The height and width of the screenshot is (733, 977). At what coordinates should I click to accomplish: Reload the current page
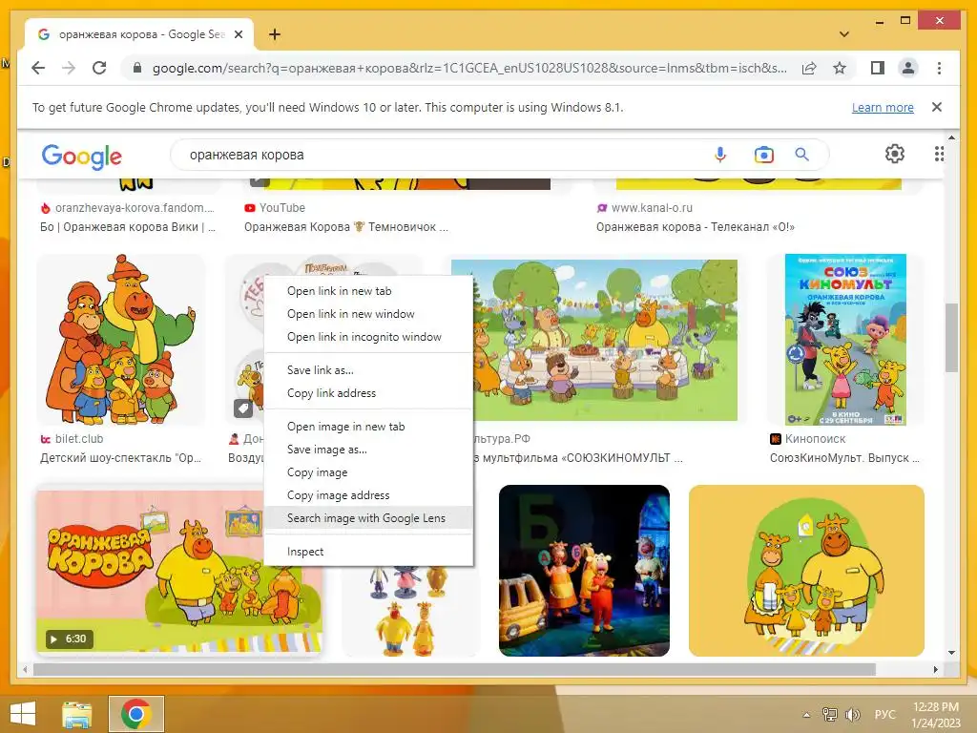[x=99, y=68]
